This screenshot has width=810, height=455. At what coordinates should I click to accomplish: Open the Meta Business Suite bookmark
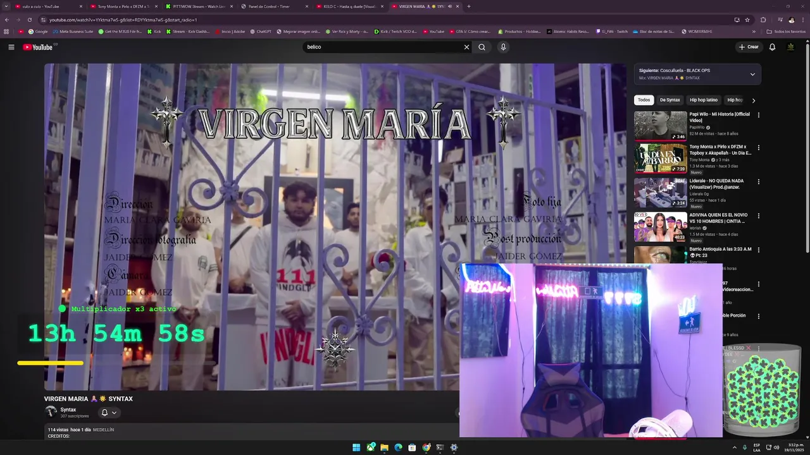(73, 32)
